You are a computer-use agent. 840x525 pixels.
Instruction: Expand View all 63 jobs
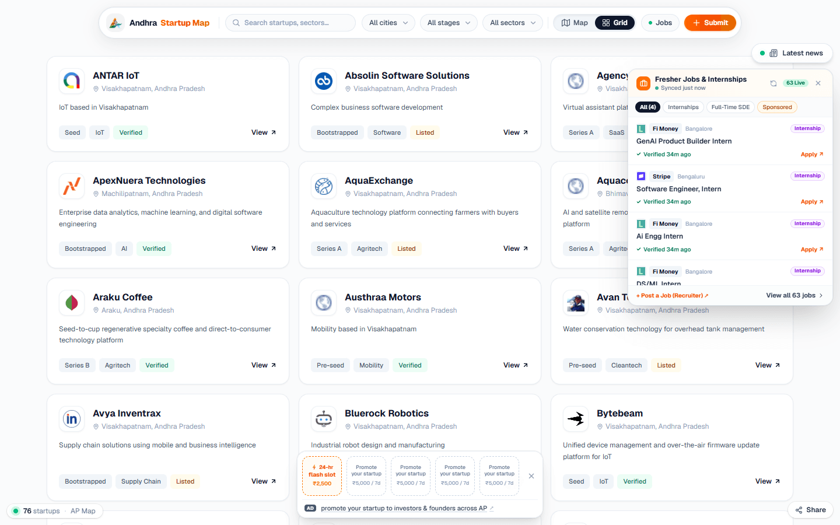point(794,295)
